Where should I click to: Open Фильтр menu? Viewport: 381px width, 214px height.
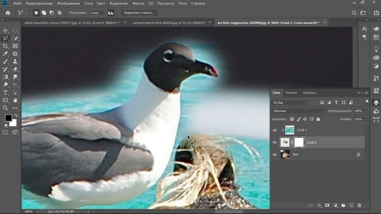pyautogui.click(x=138, y=4)
